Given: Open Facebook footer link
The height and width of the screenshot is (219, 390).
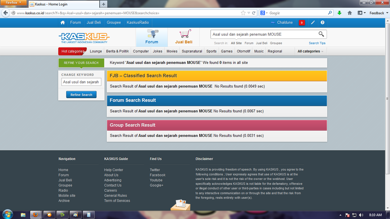Looking at the screenshot, I should coord(158,175).
